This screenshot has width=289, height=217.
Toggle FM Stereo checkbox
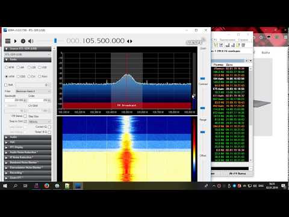point(25,116)
